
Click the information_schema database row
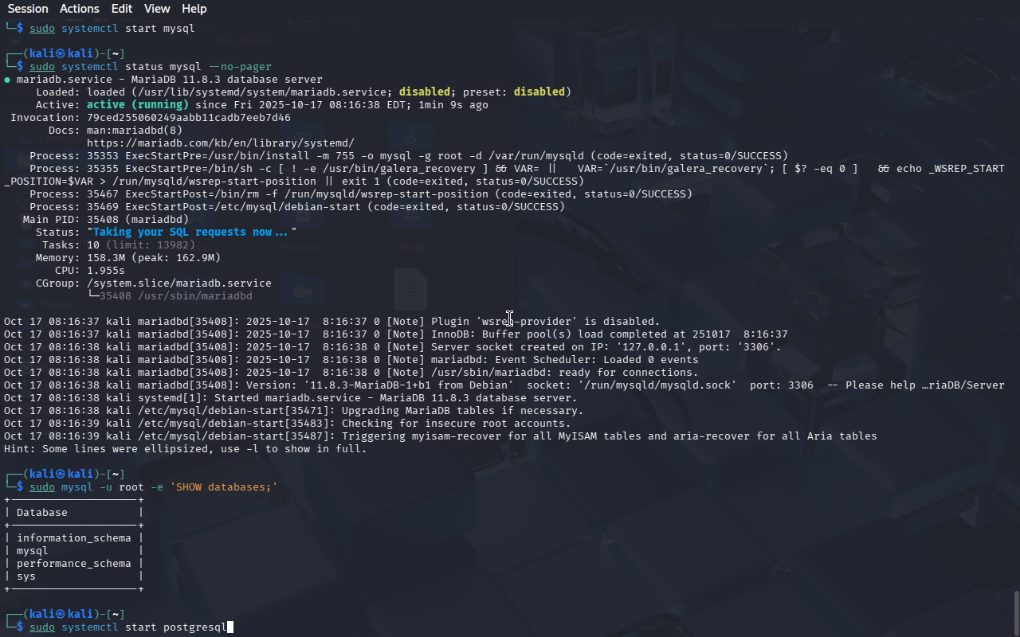click(x=73, y=538)
